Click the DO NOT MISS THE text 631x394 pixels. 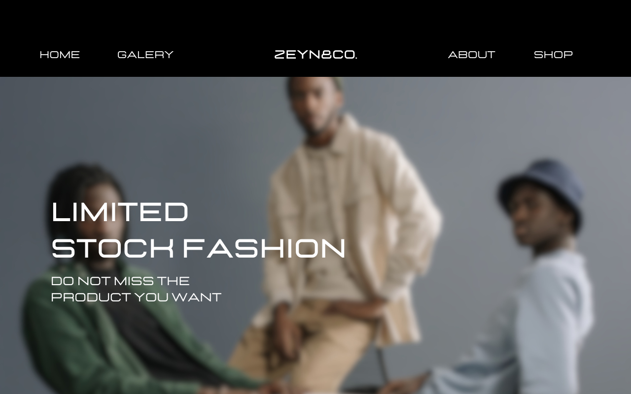(120, 281)
